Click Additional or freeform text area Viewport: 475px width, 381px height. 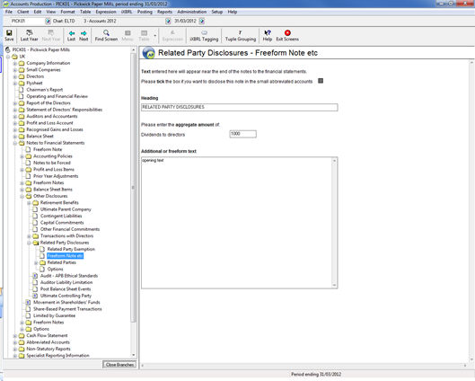237,223
